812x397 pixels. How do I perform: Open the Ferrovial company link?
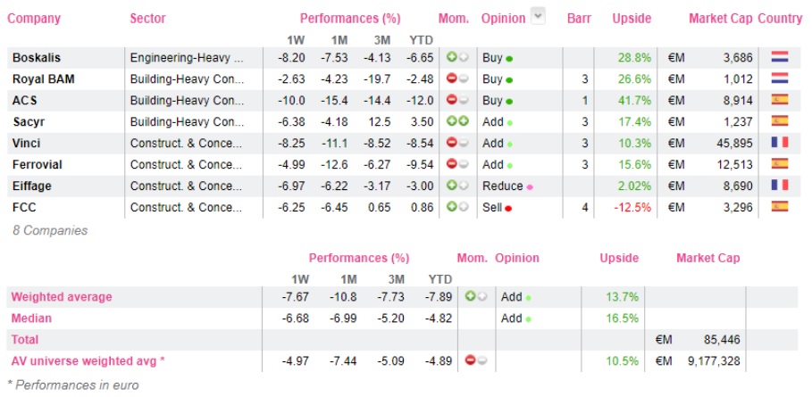pos(38,164)
